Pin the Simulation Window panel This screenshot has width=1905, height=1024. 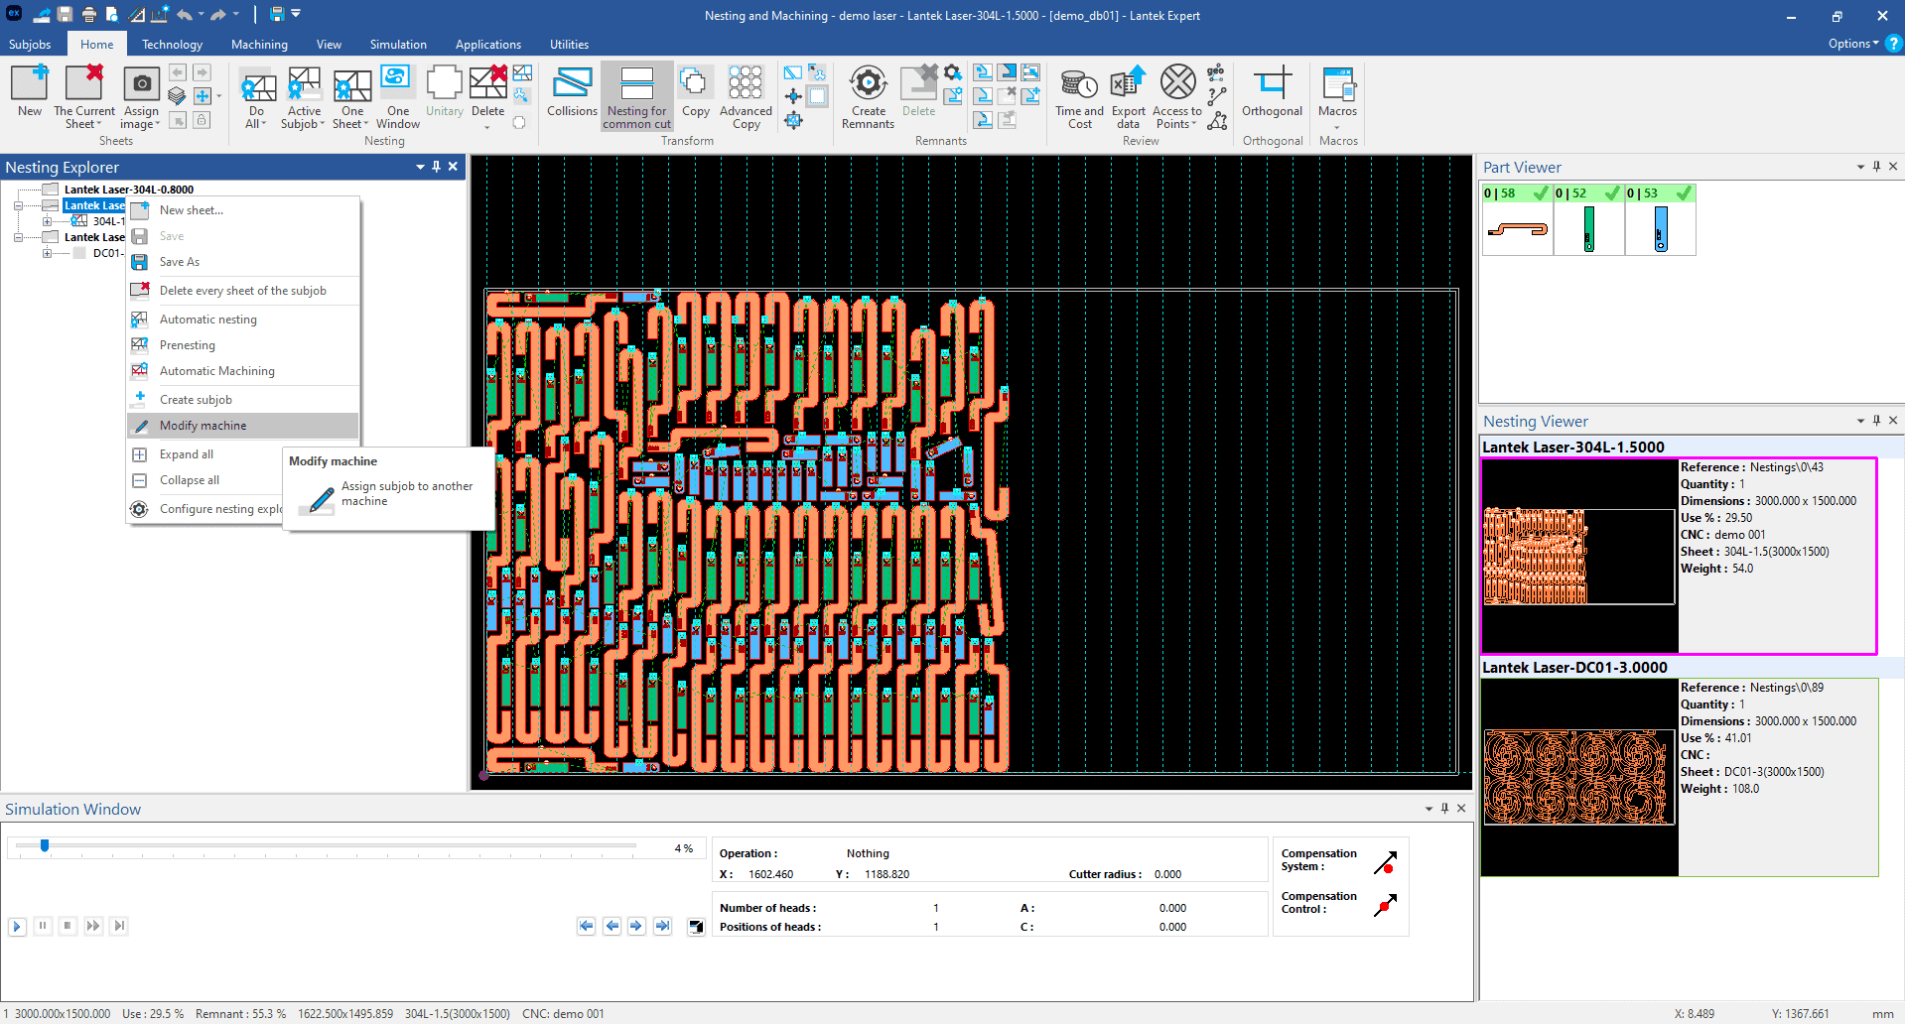(x=1444, y=809)
